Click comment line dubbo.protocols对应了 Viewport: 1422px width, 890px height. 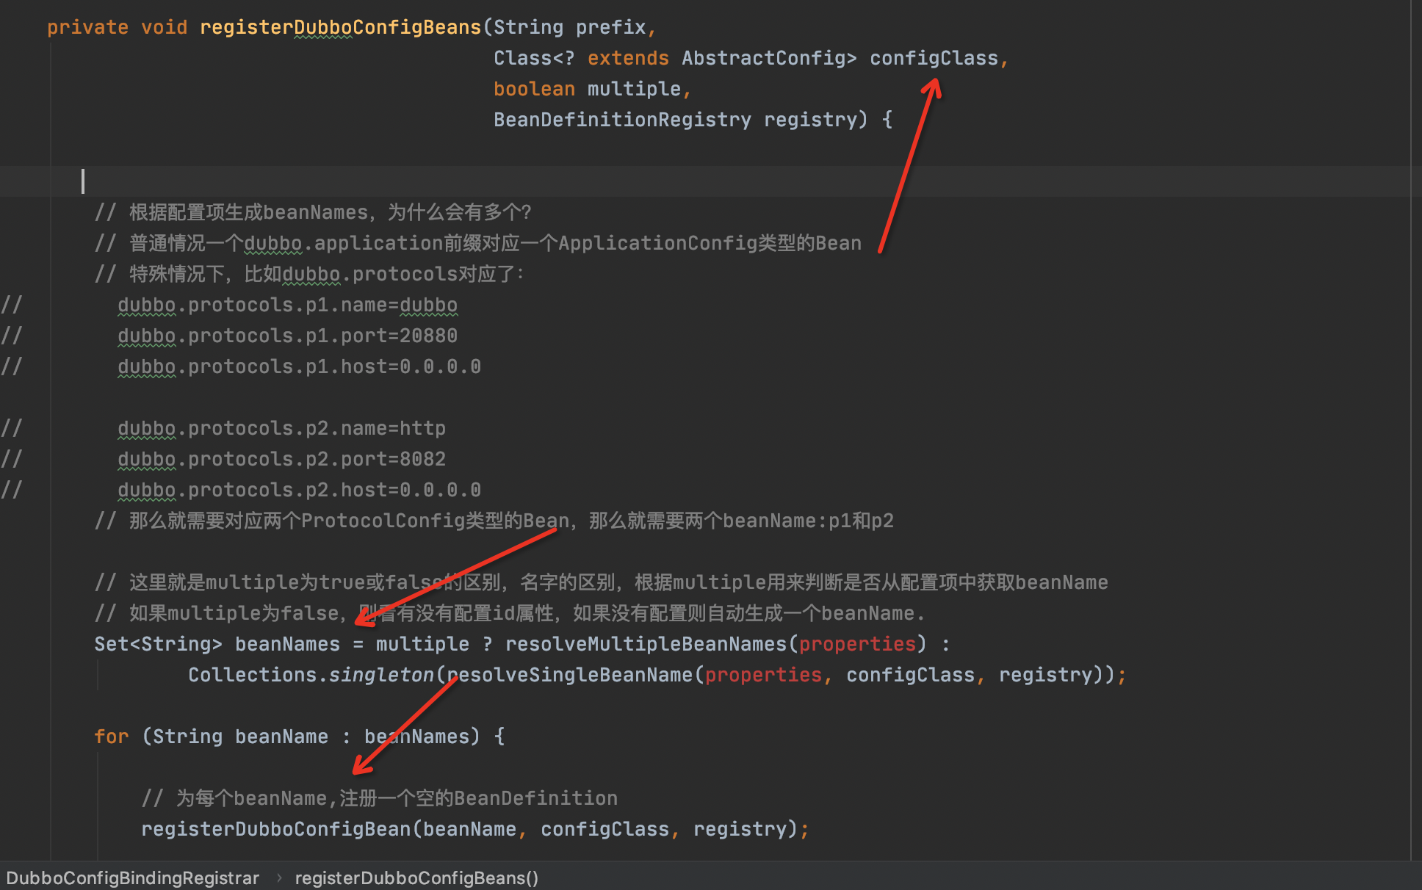coord(309,274)
